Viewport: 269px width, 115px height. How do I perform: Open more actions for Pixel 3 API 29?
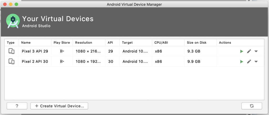[x=256, y=51]
